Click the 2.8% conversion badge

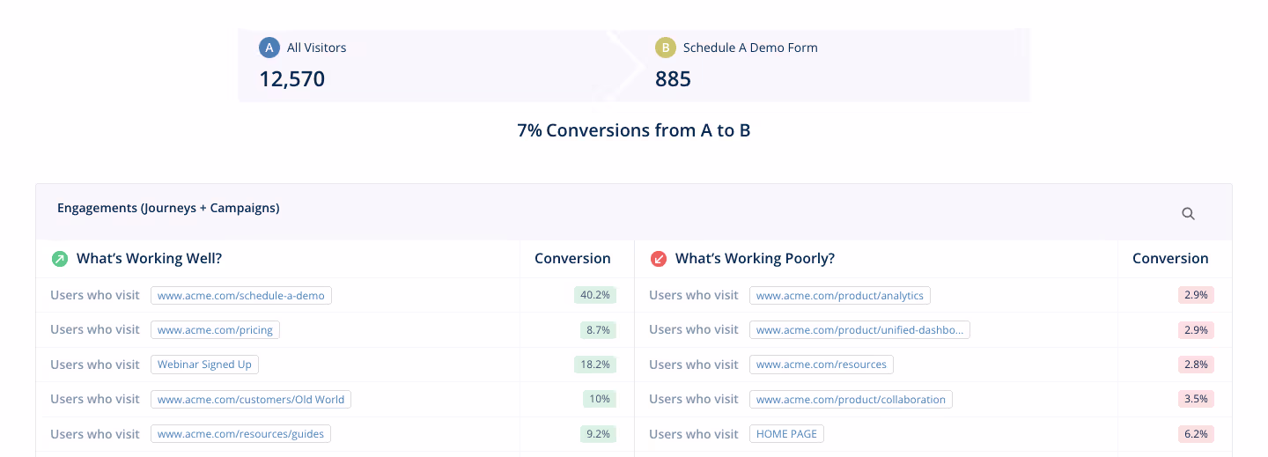(1196, 365)
